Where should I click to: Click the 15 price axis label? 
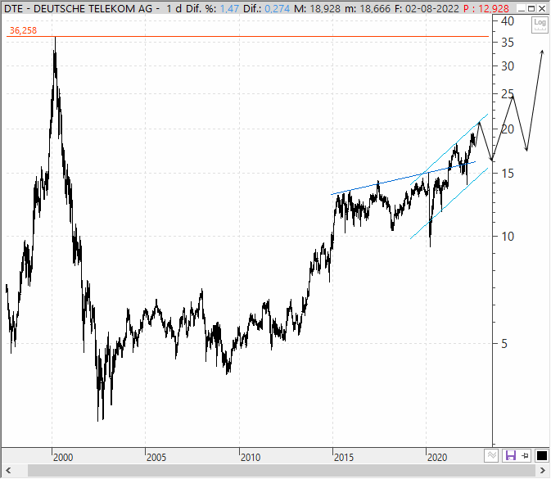click(x=508, y=174)
